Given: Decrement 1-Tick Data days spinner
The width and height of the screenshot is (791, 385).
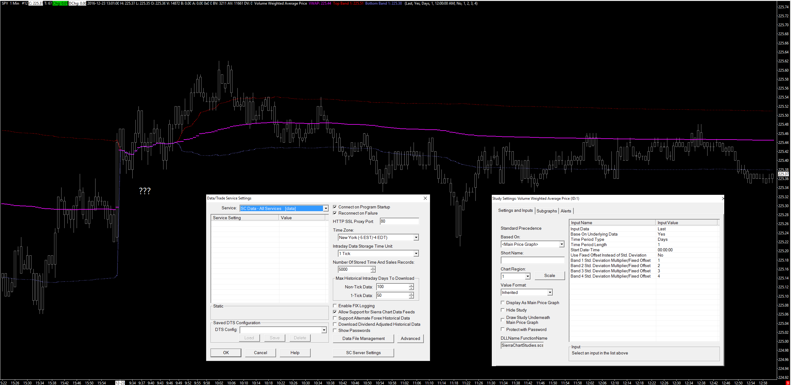Looking at the screenshot, I should (411, 297).
